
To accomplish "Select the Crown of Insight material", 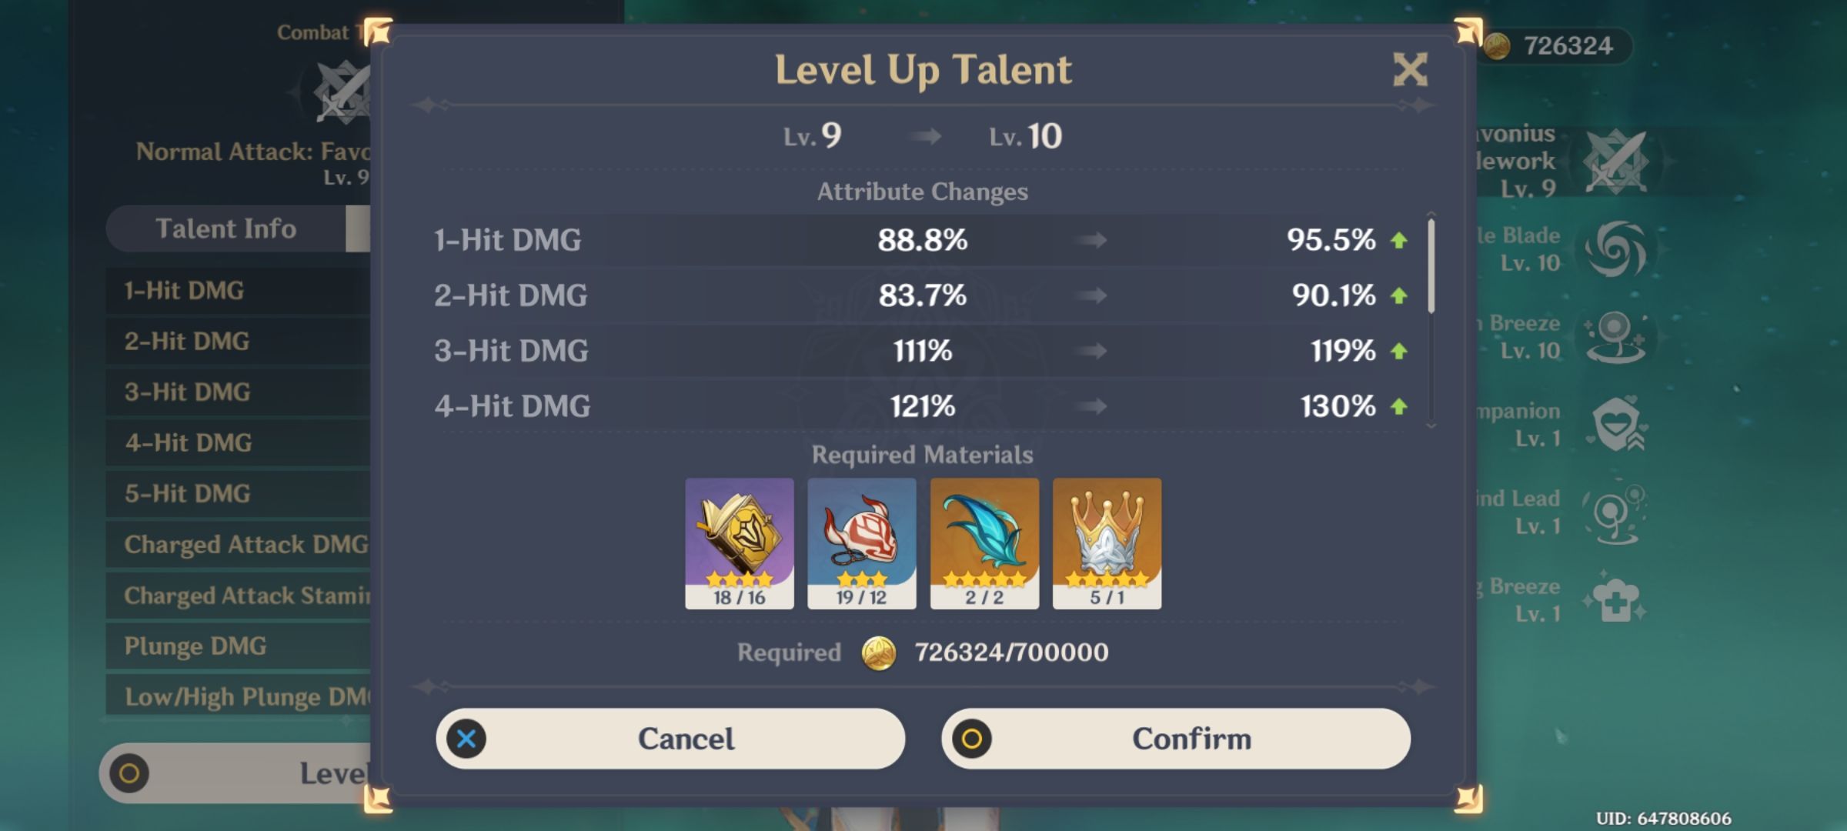I will tap(1107, 543).
